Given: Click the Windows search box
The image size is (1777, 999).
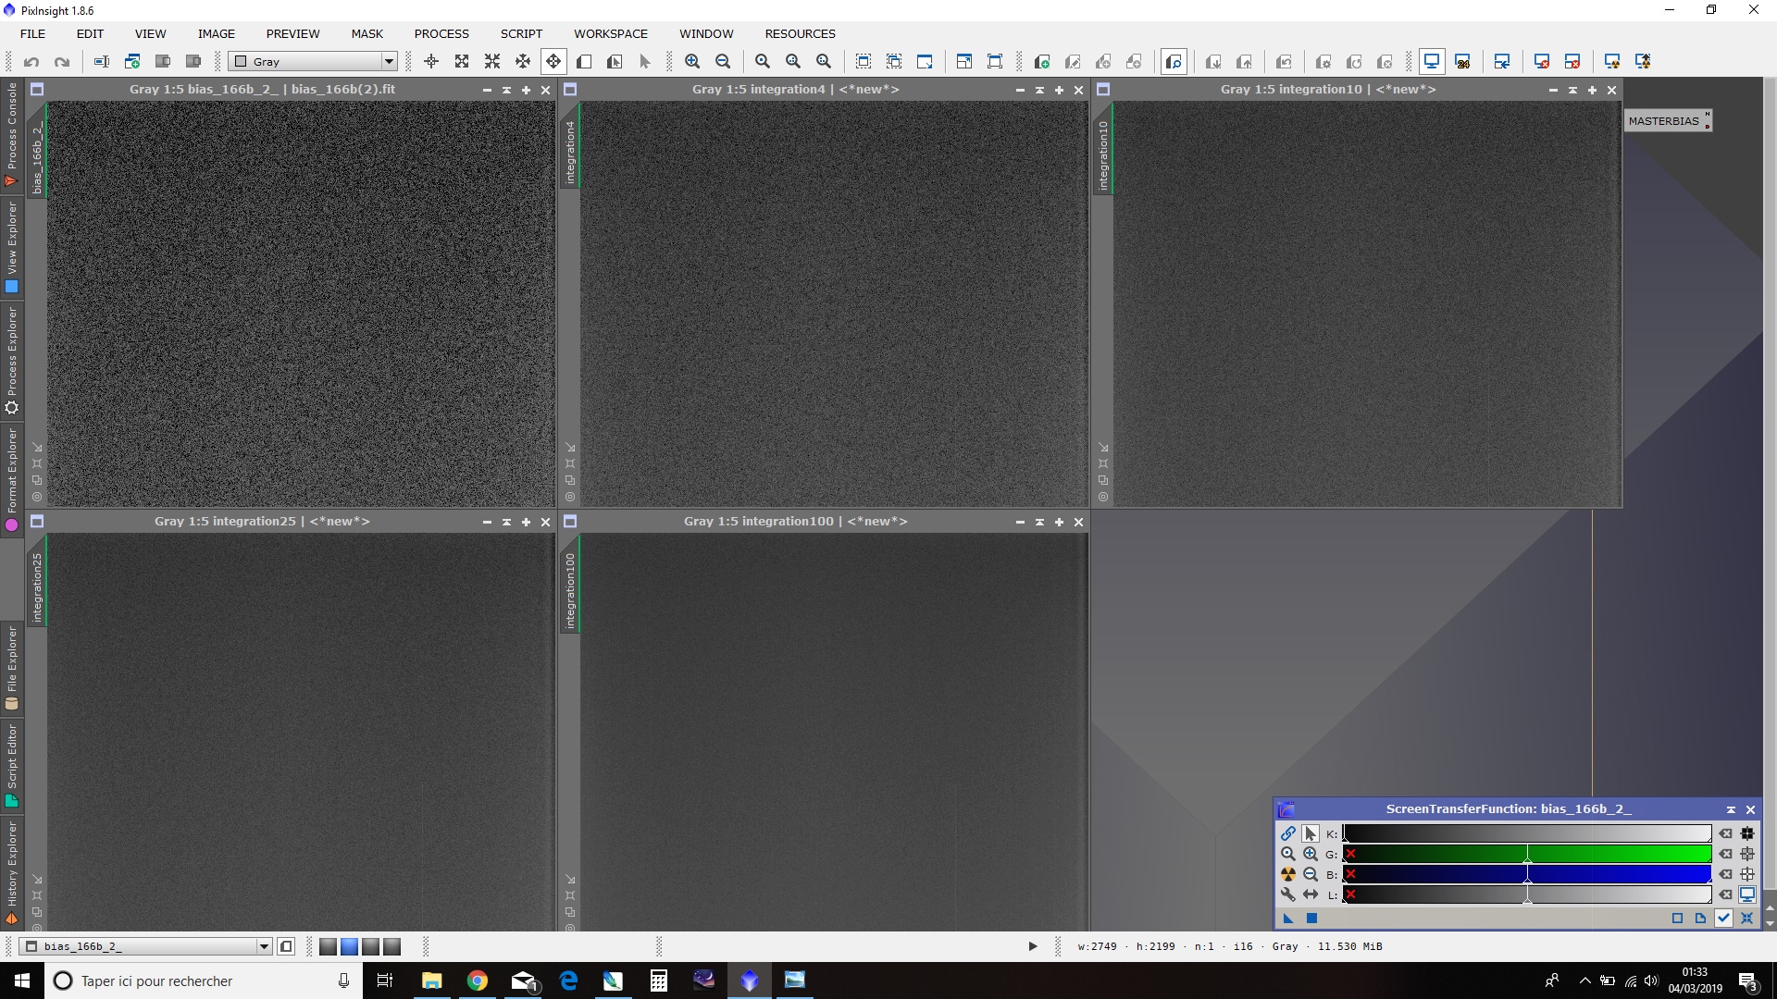Looking at the screenshot, I should pos(203,980).
